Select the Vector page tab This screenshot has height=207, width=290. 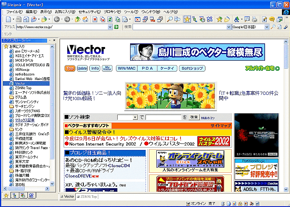pyautogui.click(x=67, y=197)
